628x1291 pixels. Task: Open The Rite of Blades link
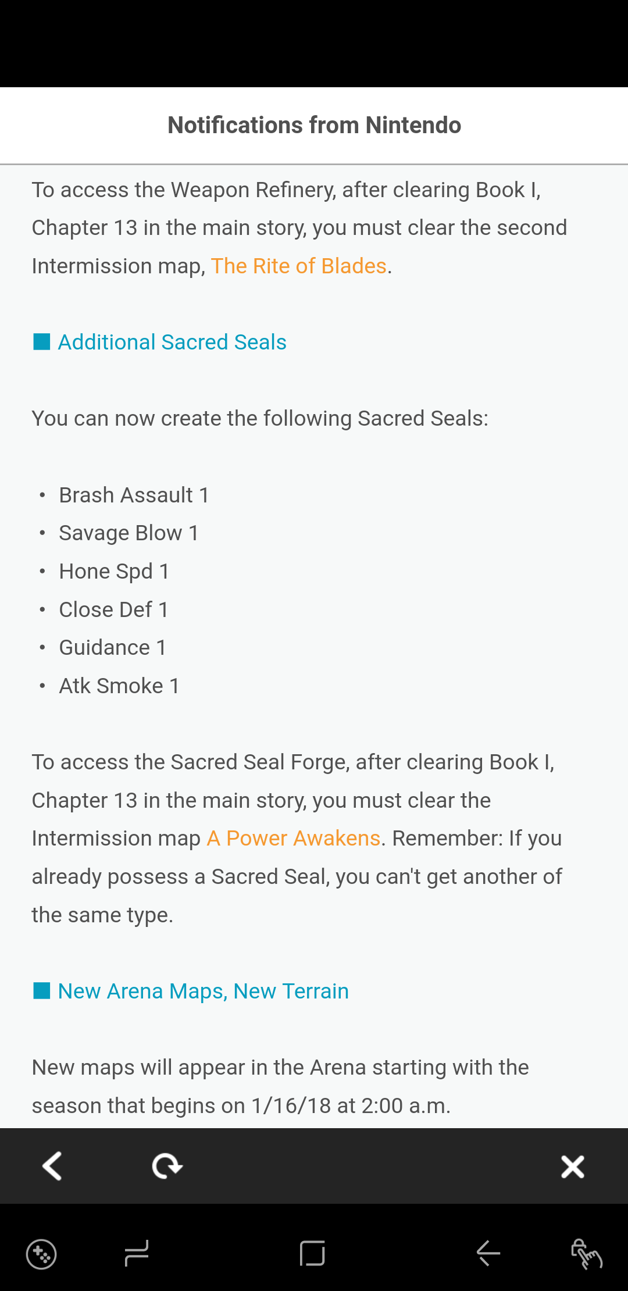point(299,266)
